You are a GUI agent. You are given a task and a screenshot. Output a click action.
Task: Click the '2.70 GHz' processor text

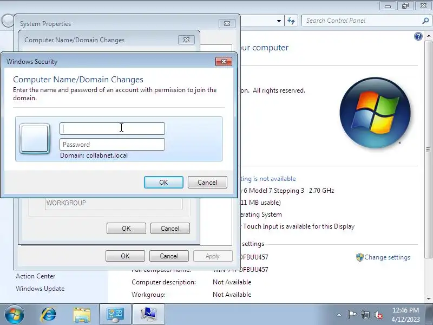click(x=322, y=191)
